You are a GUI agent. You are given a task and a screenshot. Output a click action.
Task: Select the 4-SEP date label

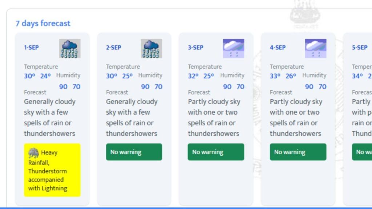click(278, 48)
